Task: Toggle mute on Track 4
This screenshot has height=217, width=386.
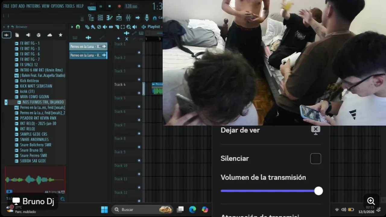Action: pyautogui.click(x=139, y=93)
